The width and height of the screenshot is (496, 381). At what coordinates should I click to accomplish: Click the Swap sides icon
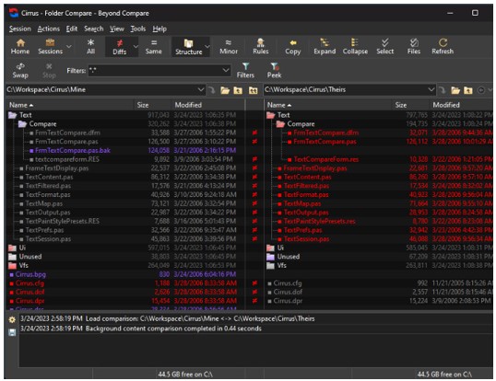pos(20,71)
